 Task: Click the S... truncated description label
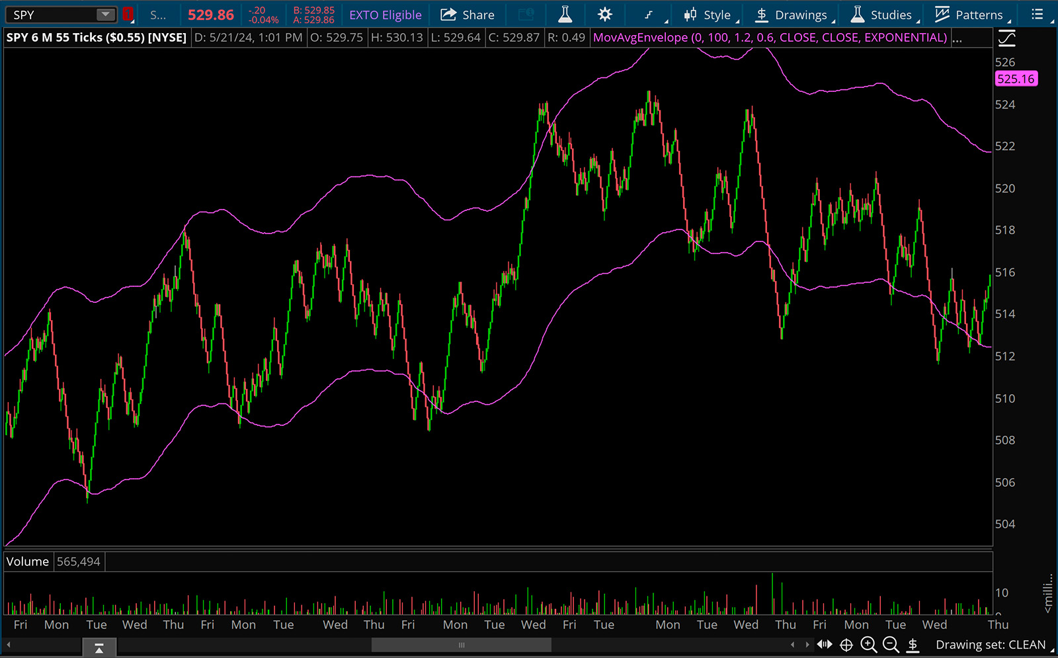[x=158, y=15]
